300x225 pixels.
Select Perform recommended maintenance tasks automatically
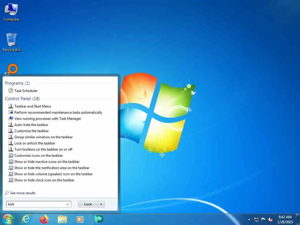[x=58, y=112]
